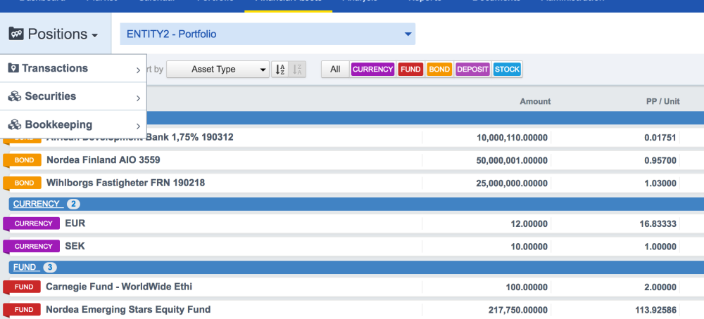704x319 pixels.
Task: Click the Transactions menu icon
Action: 13,68
